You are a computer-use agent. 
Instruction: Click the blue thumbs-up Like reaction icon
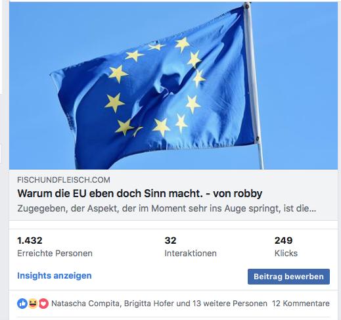[x=22, y=304]
